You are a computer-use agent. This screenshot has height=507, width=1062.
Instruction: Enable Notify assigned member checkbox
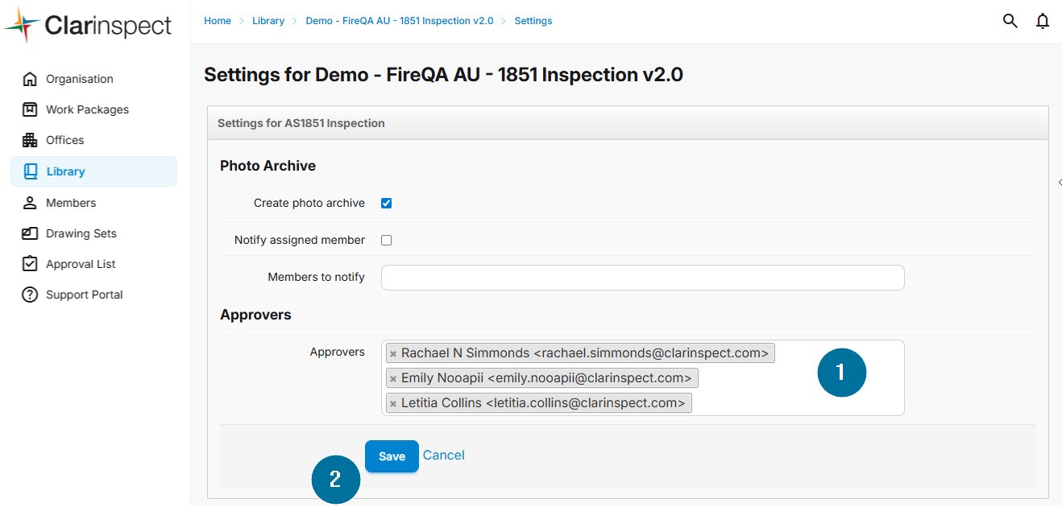[x=386, y=240]
